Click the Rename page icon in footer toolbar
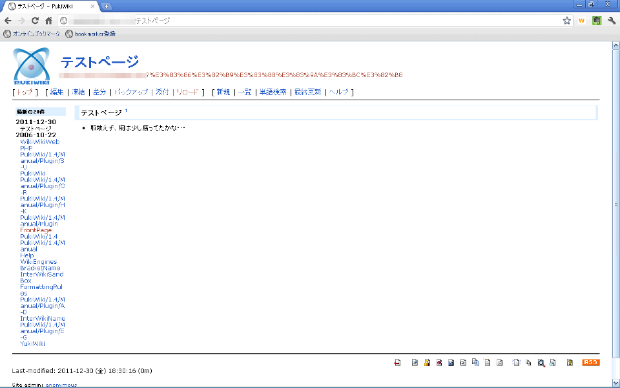 click(x=487, y=362)
